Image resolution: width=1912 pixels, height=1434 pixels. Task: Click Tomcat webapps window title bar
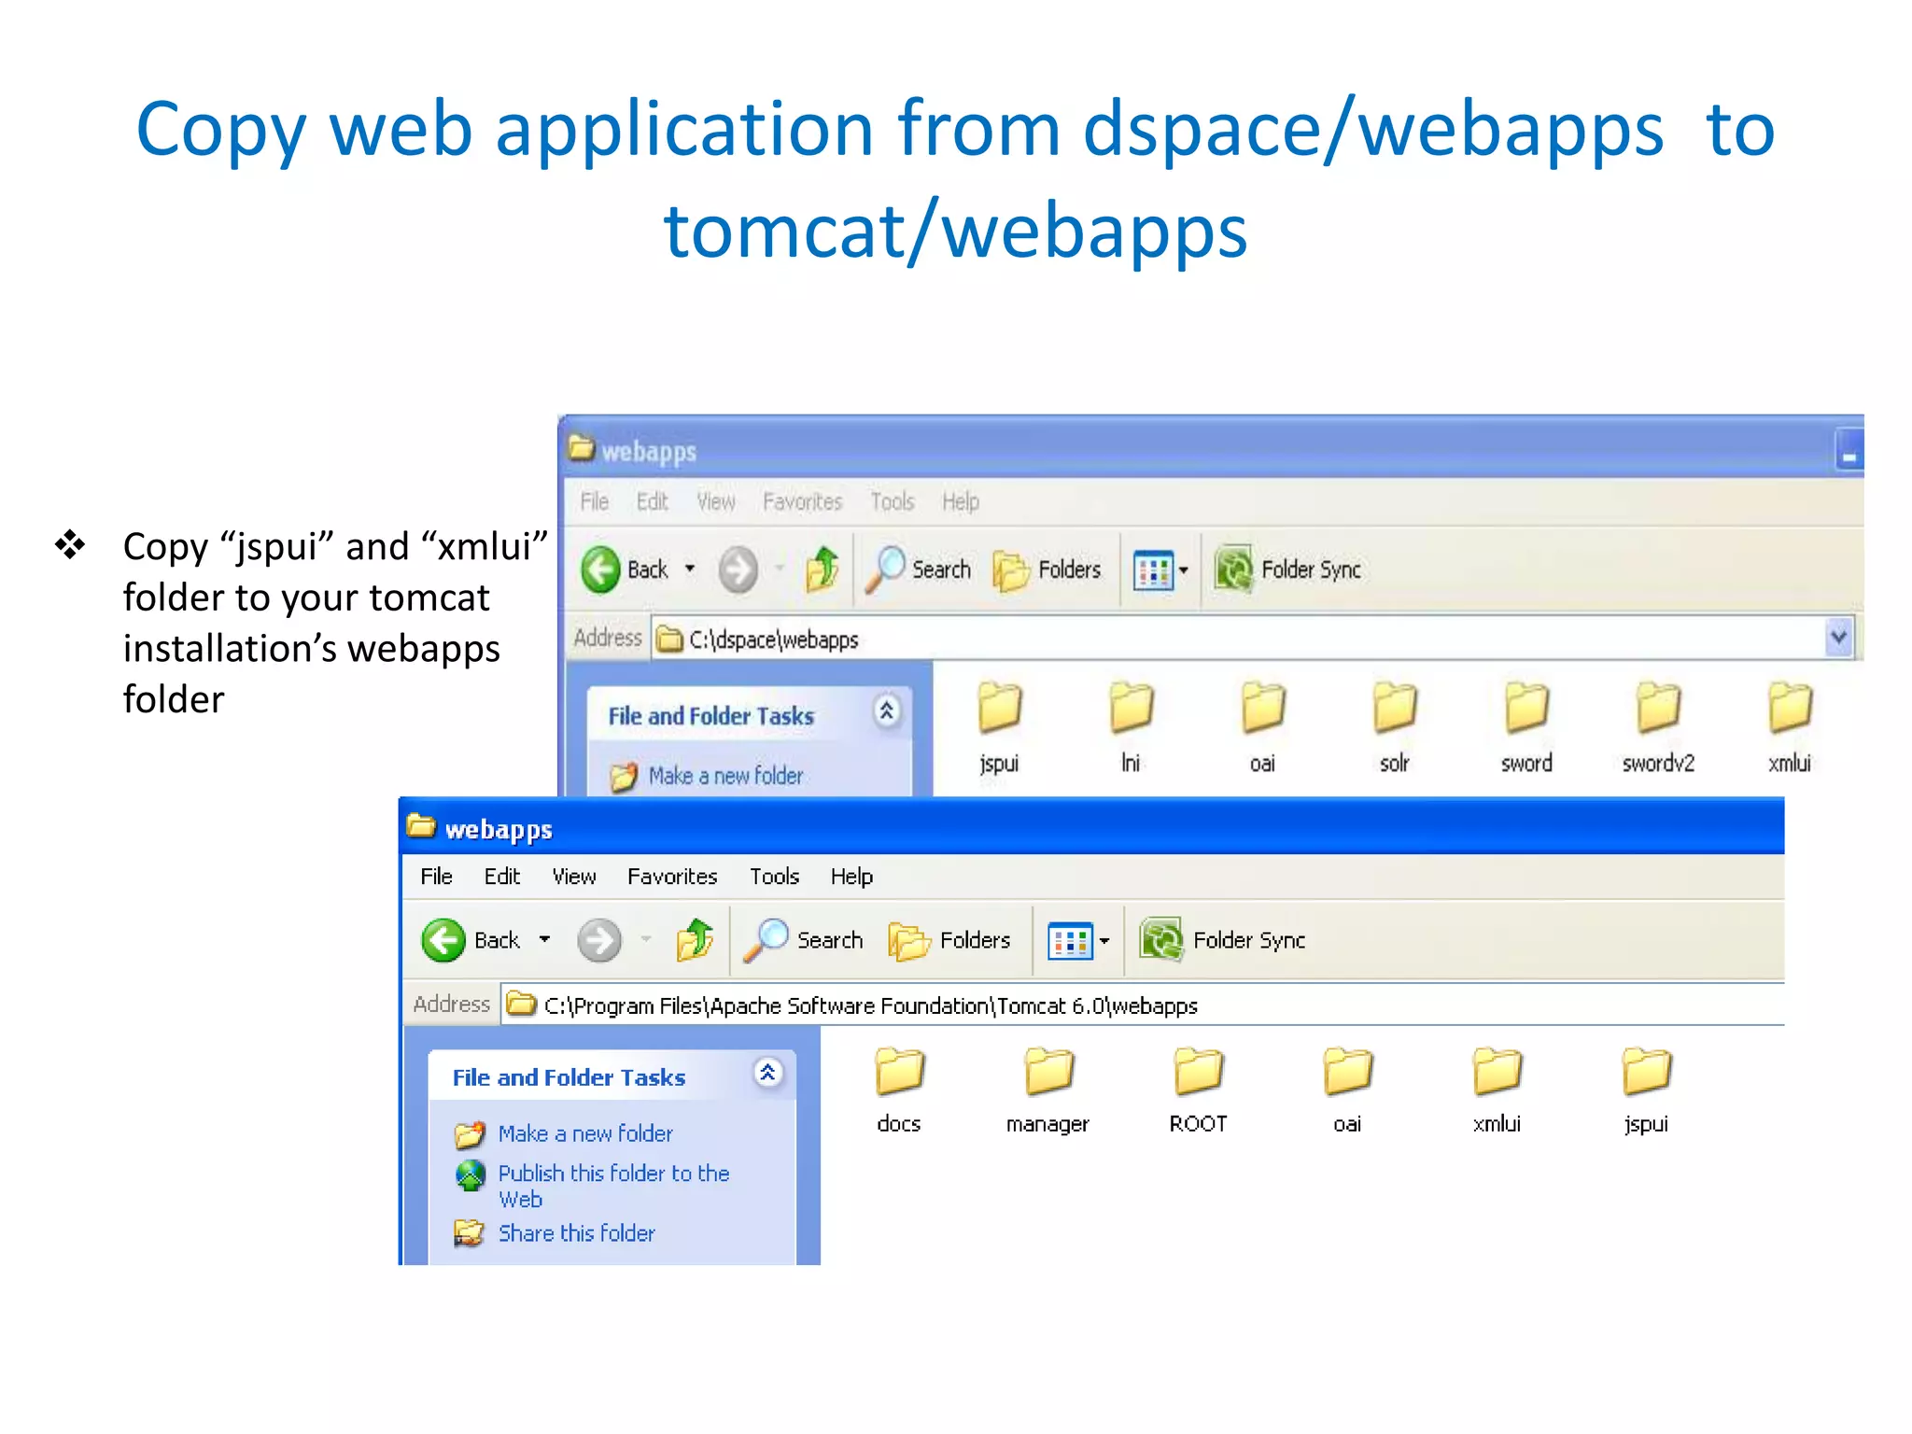tap(1092, 827)
